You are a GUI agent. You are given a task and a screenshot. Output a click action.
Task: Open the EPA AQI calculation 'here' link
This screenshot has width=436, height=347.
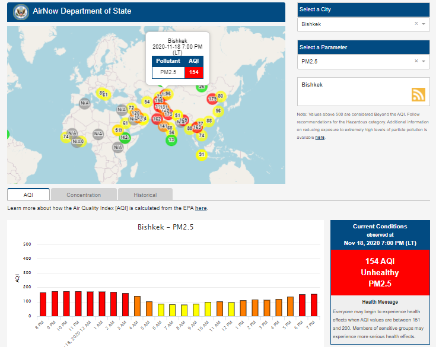(x=201, y=208)
